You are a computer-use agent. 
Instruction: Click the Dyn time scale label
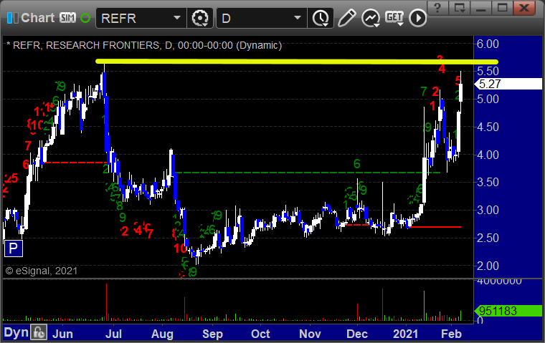coord(16,332)
